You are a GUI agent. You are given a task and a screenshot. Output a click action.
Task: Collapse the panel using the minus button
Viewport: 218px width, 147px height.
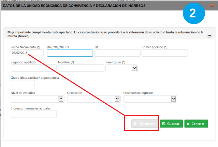click(x=209, y=35)
